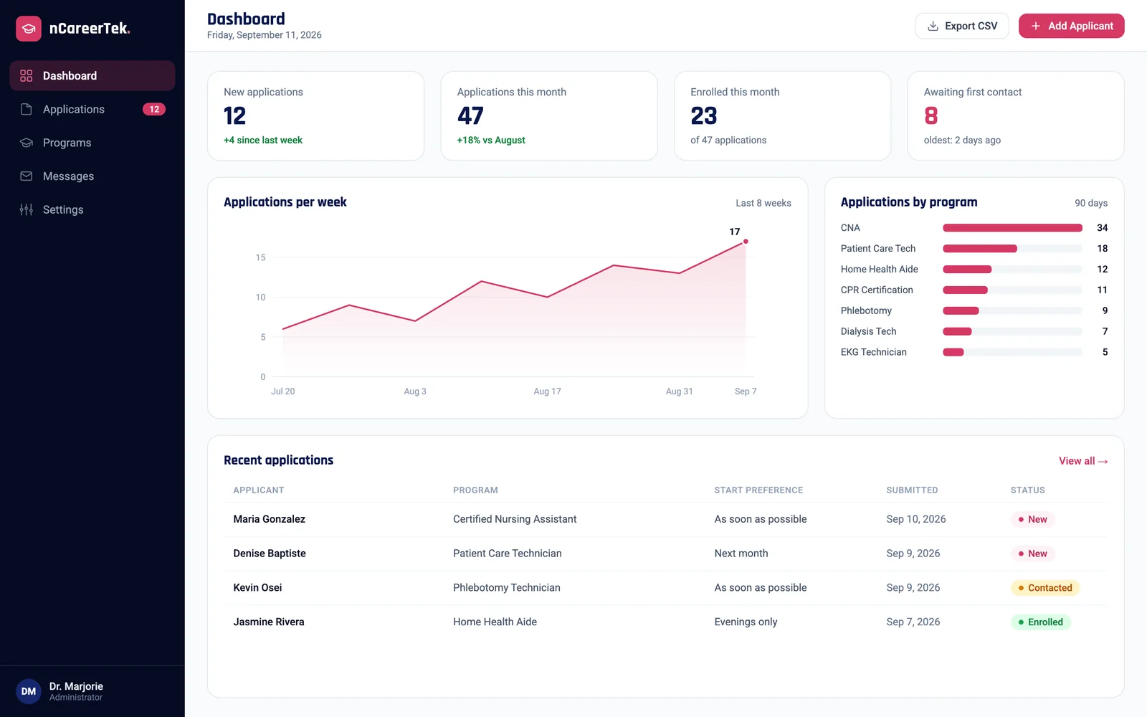Click the New applications card
The height and width of the screenshot is (717, 1147).
315,115
